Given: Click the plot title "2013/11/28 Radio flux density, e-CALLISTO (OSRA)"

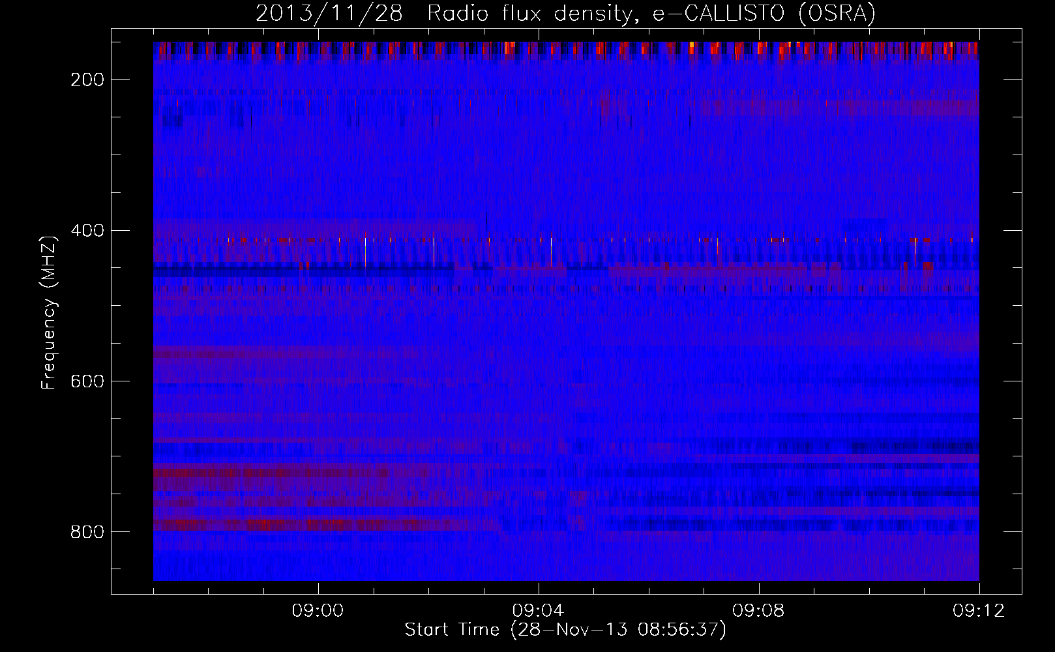Looking at the screenshot, I should (565, 13).
